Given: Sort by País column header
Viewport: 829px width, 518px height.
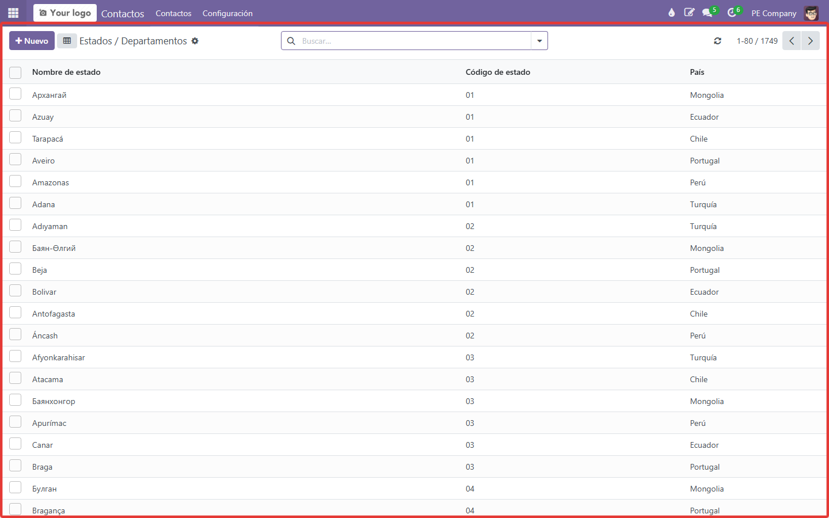Looking at the screenshot, I should (x=697, y=72).
